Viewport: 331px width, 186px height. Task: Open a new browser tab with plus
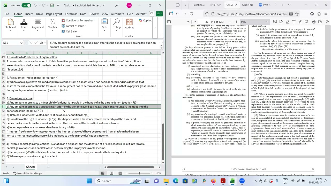tap(282, 5)
